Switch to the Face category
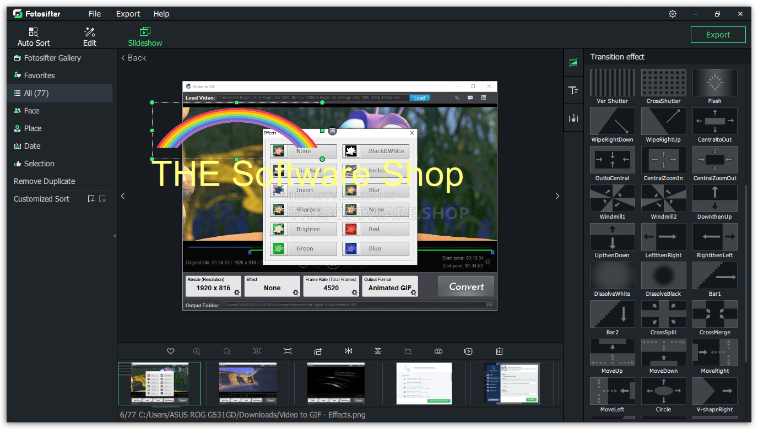The image size is (758, 429). 31,110
